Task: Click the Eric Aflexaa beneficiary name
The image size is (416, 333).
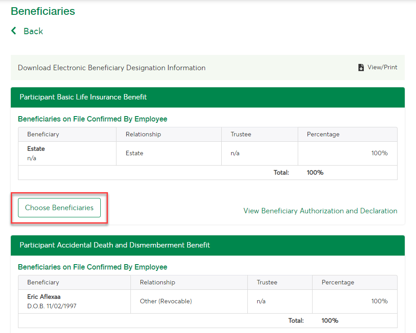Action: pyautogui.click(x=44, y=297)
